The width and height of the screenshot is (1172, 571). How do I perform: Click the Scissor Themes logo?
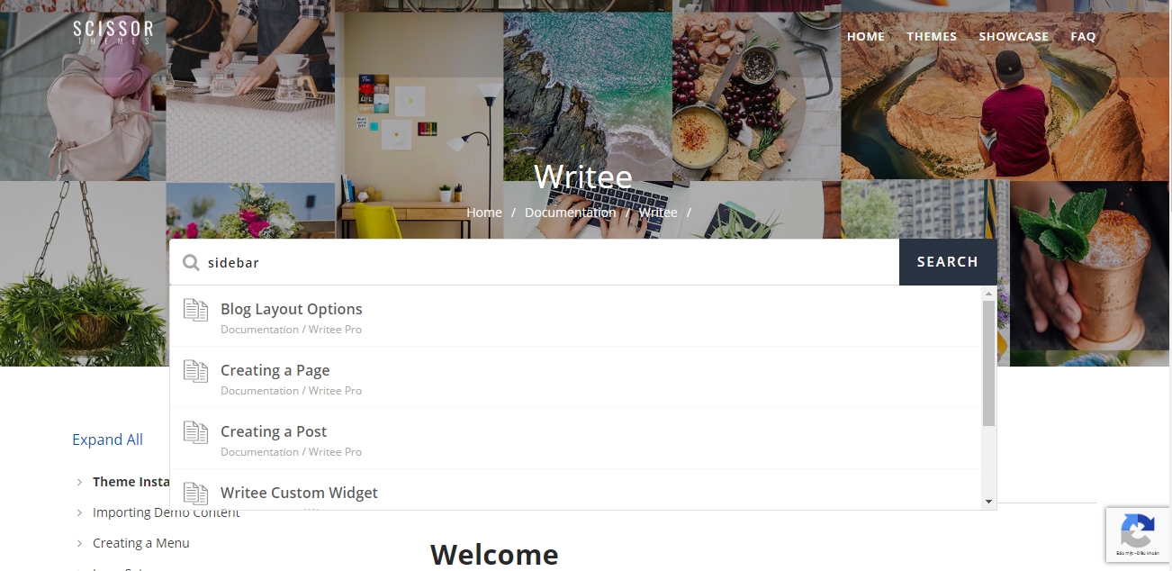coord(113,32)
